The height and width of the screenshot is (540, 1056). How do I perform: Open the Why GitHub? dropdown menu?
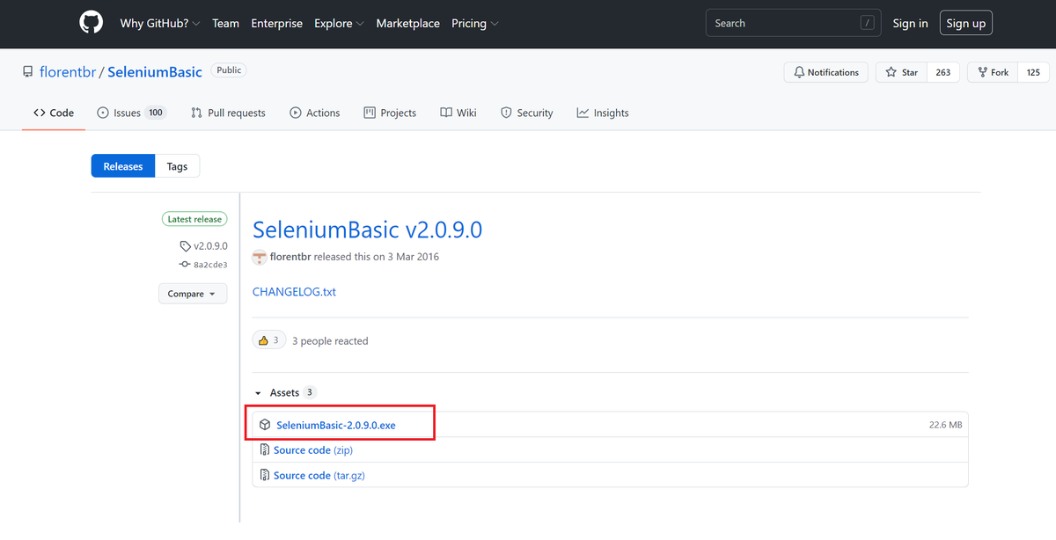tap(160, 24)
